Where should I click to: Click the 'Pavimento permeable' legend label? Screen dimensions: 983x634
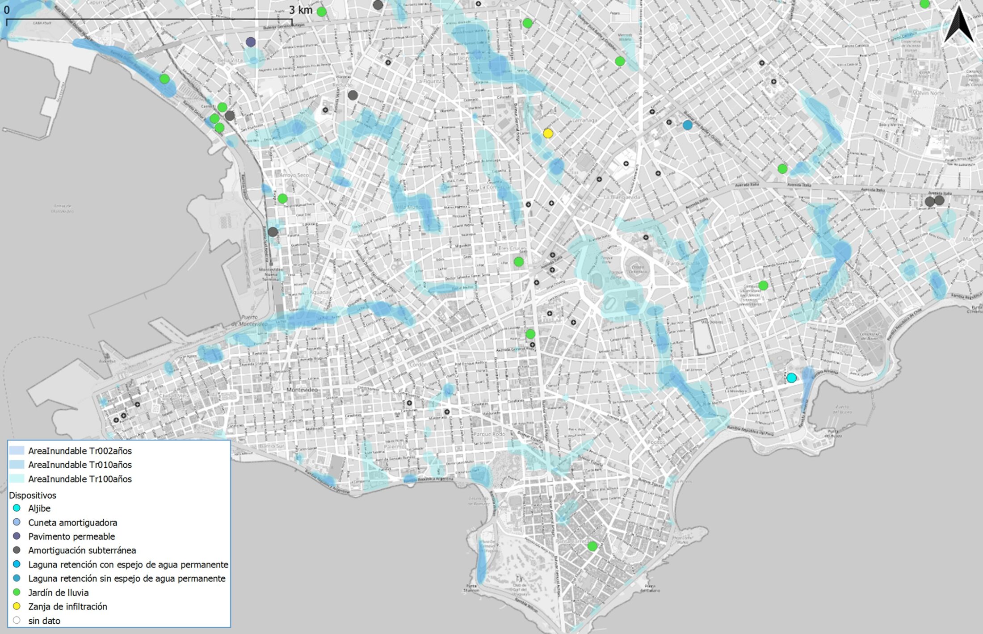click(x=71, y=536)
